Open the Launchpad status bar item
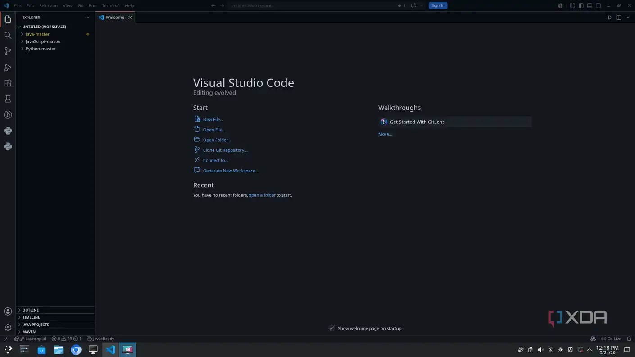 coord(33,339)
